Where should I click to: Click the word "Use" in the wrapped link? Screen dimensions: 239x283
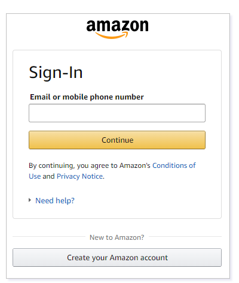[x=35, y=176]
